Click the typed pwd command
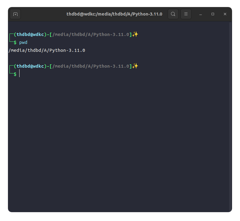240x221 pixels. [x=23, y=42]
